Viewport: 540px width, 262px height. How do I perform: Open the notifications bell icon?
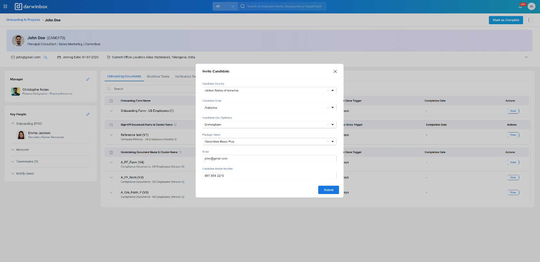[520, 7]
